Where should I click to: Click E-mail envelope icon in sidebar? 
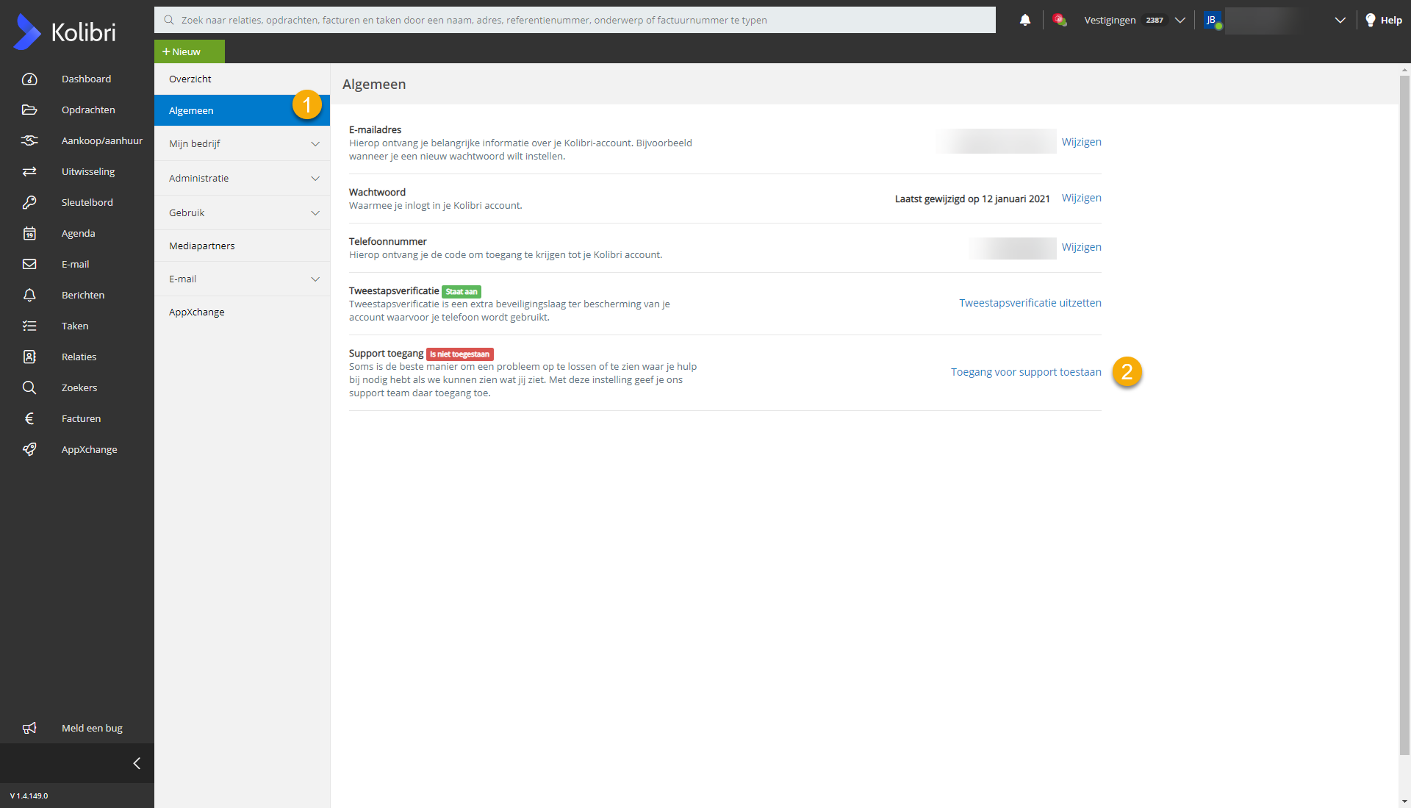tap(29, 264)
